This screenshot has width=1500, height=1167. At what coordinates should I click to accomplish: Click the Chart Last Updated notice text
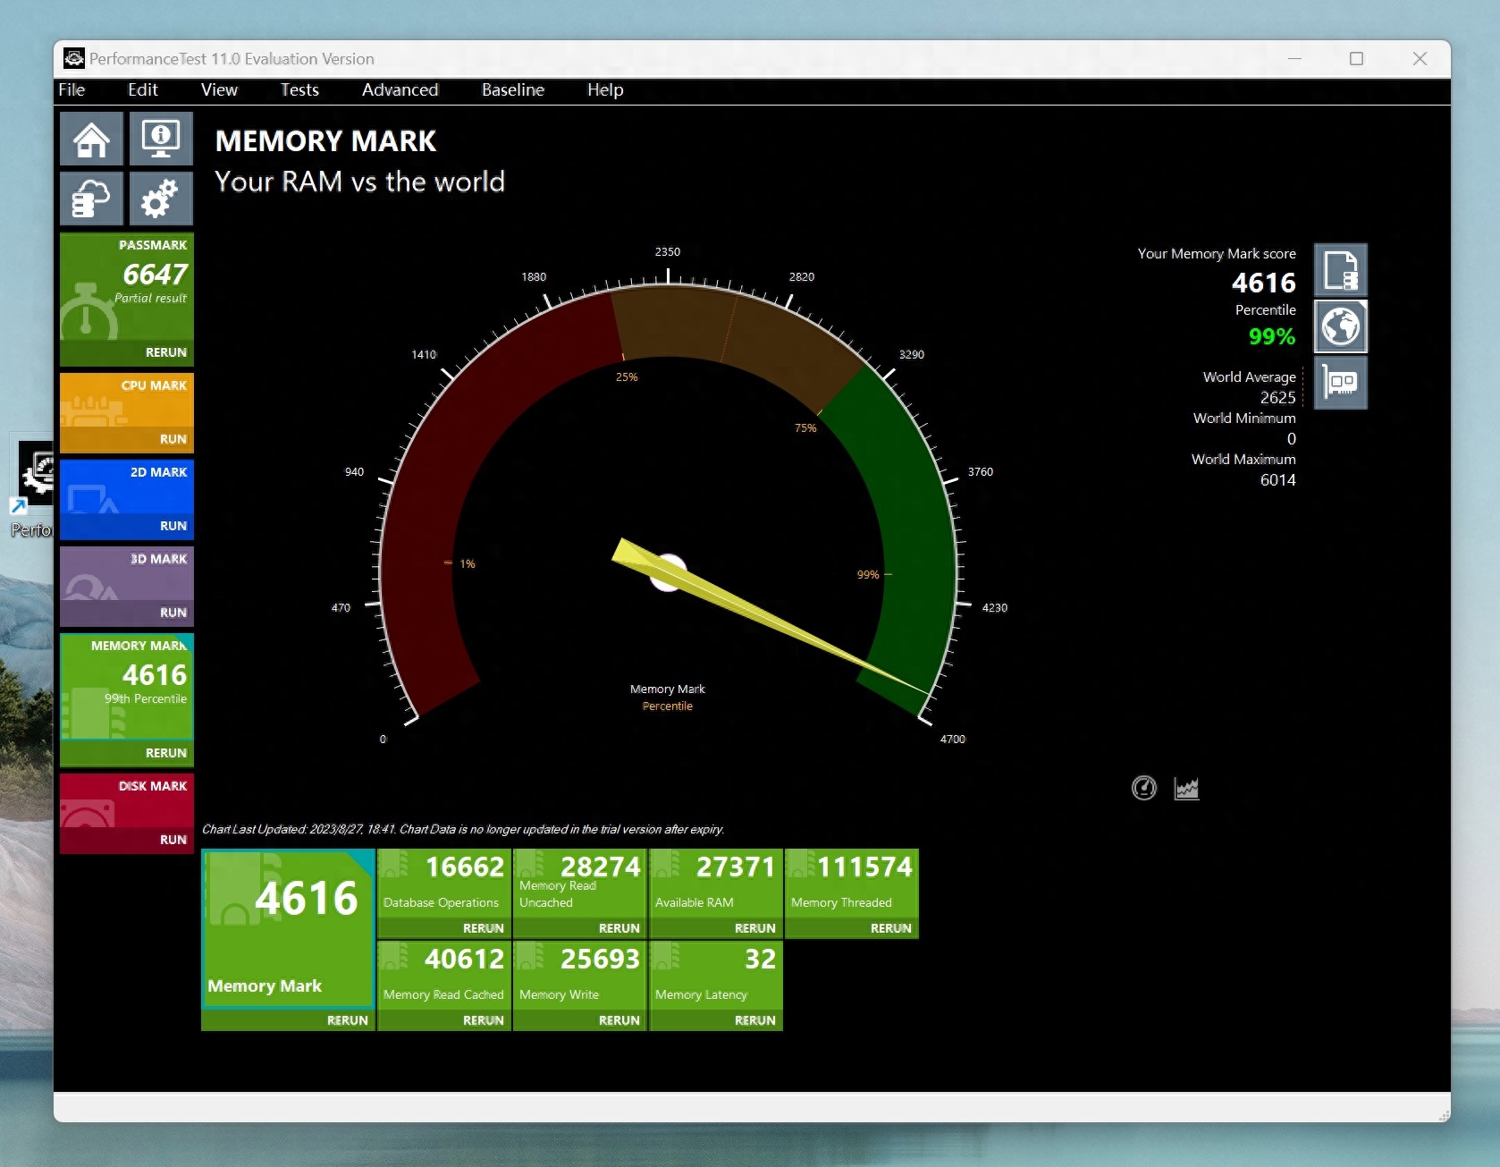click(x=463, y=829)
